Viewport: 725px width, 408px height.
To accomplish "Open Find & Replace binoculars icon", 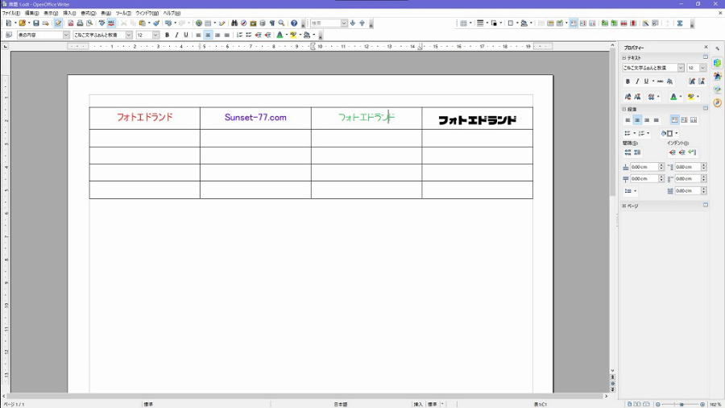I will (x=234, y=23).
